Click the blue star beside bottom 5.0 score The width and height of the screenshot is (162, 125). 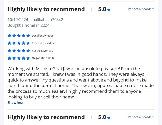pos(109,118)
